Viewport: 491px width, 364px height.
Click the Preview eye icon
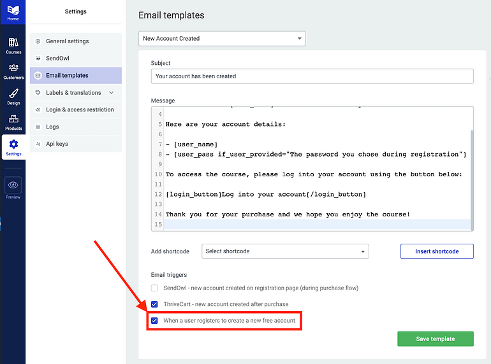[x=13, y=185]
